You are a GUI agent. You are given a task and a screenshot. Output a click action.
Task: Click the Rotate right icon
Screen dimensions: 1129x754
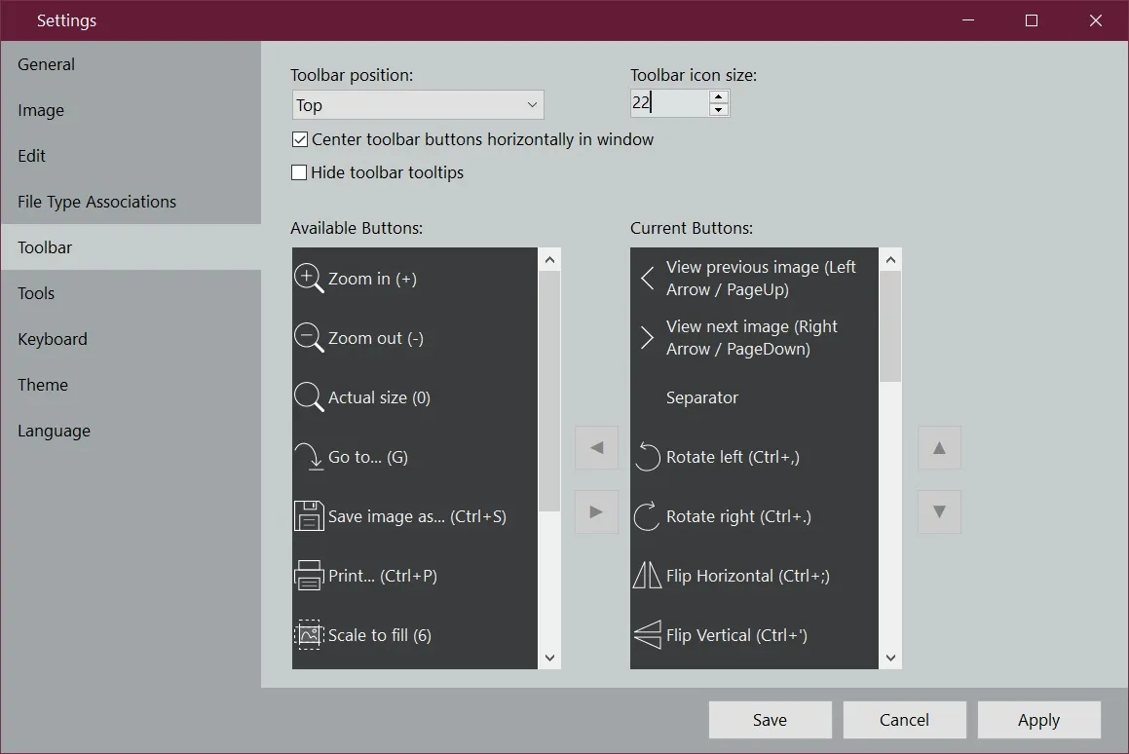pos(648,515)
